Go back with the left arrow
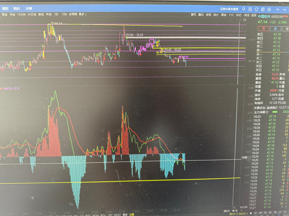The image size is (289, 216). tap(278, 10)
